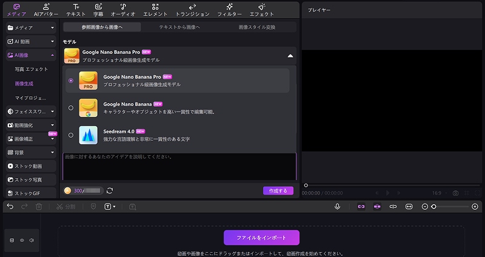Open the AIアバター tab
The width and height of the screenshot is (485, 257).
46,10
